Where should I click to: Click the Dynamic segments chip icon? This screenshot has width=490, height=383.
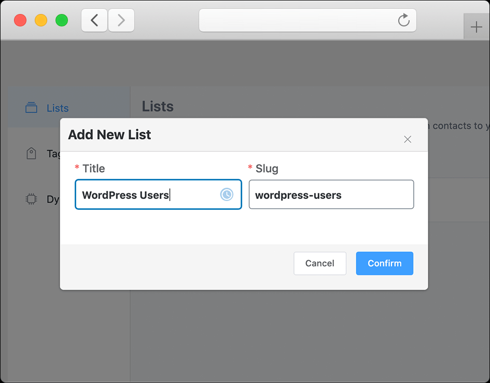coord(31,198)
